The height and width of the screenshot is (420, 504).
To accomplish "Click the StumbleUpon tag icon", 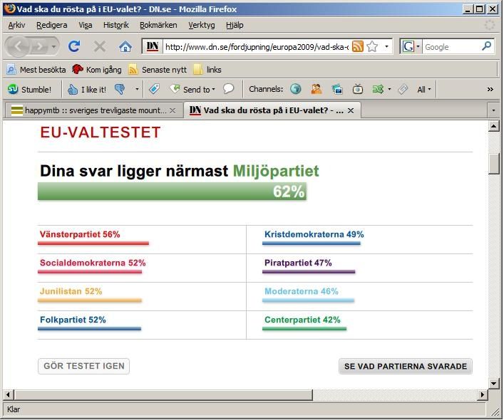I will tap(154, 89).
